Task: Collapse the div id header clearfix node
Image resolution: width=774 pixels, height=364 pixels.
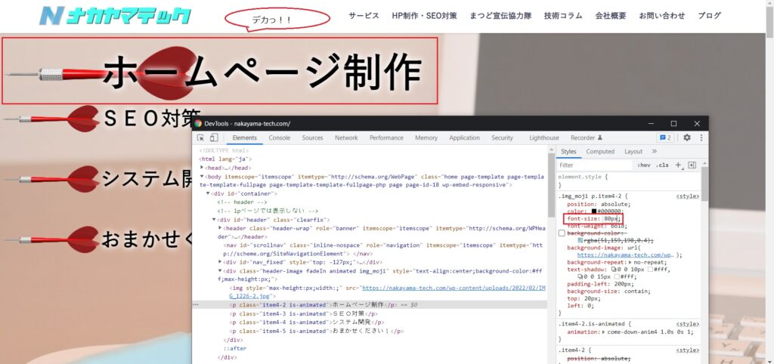Action: pyautogui.click(x=214, y=220)
